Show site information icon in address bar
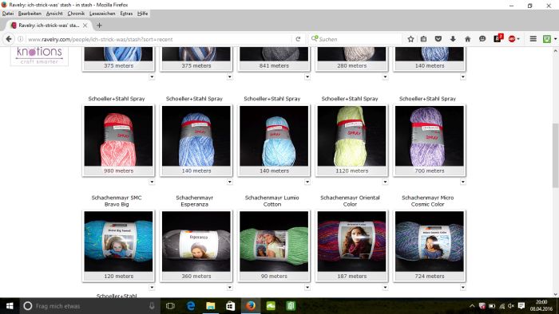 click(x=21, y=39)
